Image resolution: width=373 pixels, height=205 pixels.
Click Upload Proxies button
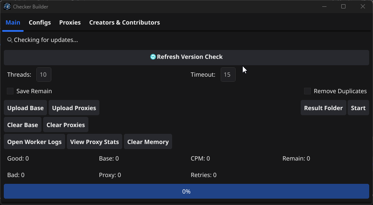(x=74, y=108)
